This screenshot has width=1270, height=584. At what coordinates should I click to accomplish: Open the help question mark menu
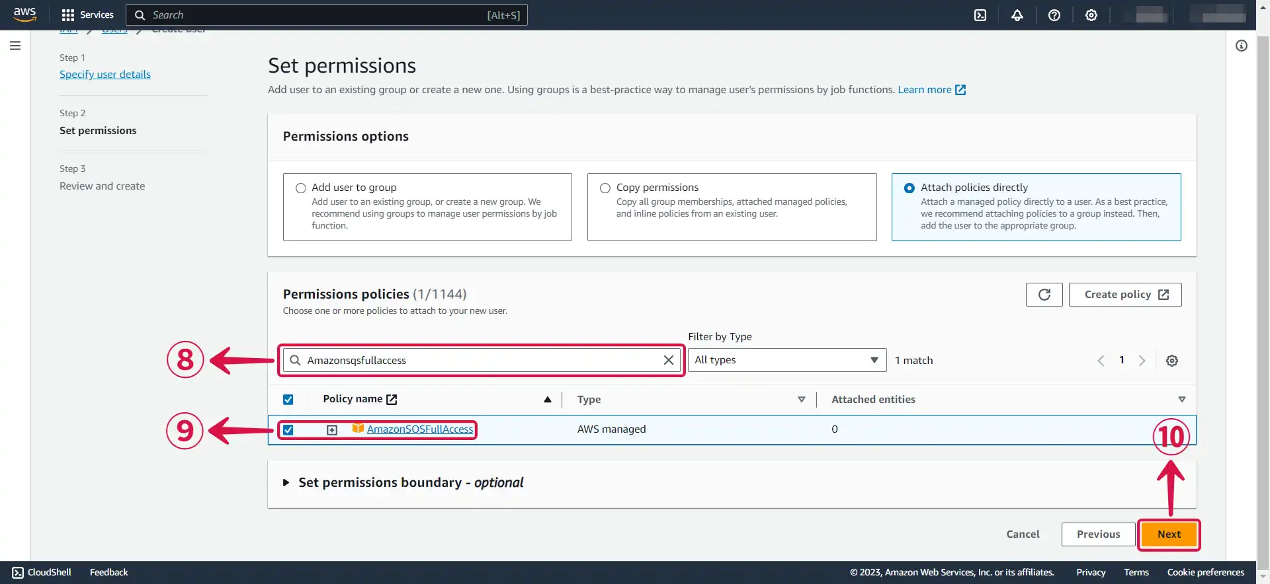1054,15
